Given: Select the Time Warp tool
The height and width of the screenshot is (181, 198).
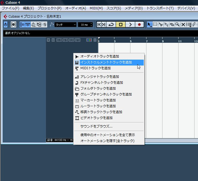Looking at the screenshot, I should (x=189, y=24).
